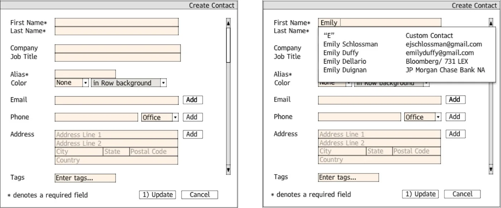Click scrollbar up arrow in left dialog
The image size is (501, 208).
pyautogui.click(x=228, y=23)
